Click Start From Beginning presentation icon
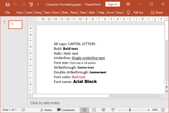Viewport: 169px width, 113px height. [31, 4]
